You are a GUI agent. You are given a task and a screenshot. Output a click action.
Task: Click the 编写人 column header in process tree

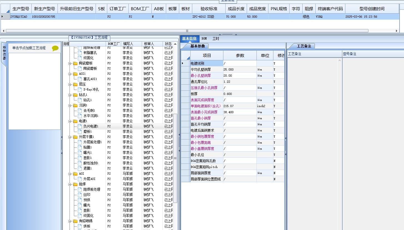pyautogui.click(x=131, y=44)
